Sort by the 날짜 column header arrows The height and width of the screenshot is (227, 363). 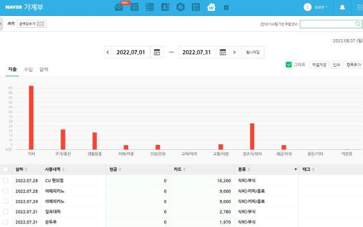coord(26,169)
